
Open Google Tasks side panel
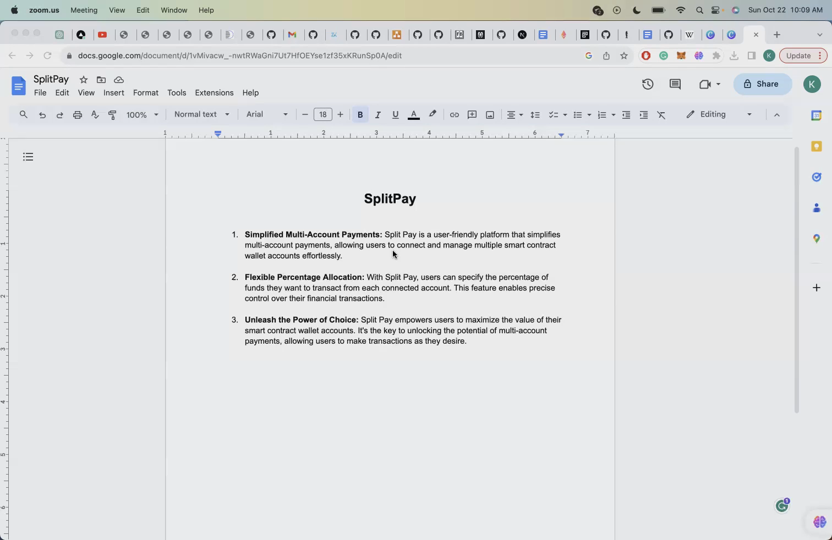[x=817, y=177]
